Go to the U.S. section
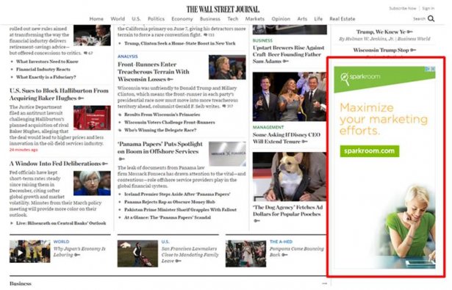 click(x=136, y=18)
